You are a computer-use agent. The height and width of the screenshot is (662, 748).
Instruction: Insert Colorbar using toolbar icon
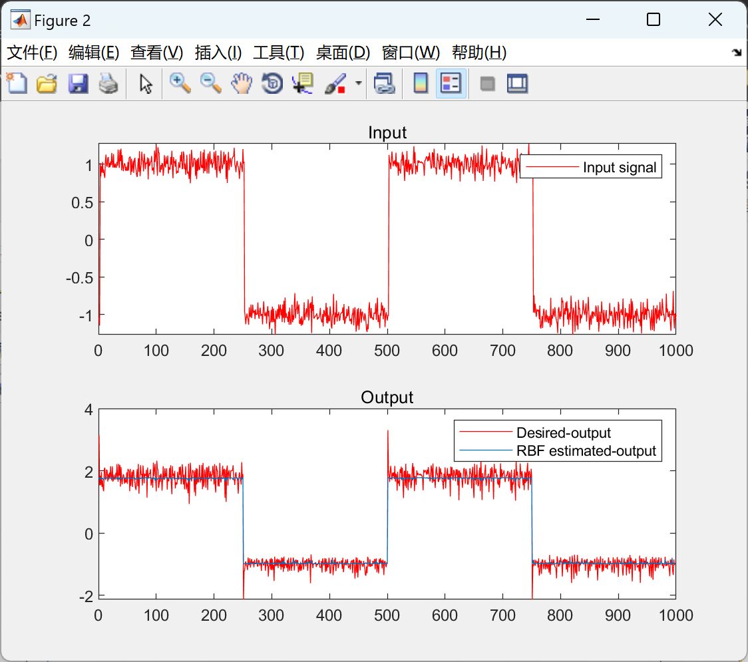click(x=421, y=83)
